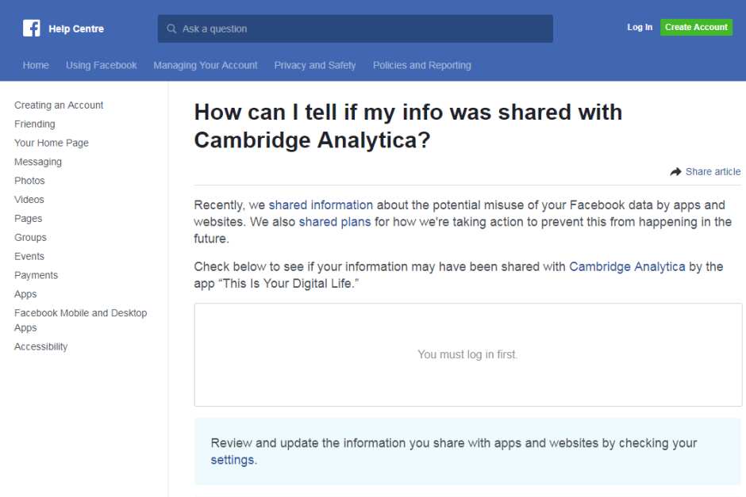The height and width of the screenshot is (497, 746).
Task: Click the Ask a question search field
Action: [x=355, y=28]
